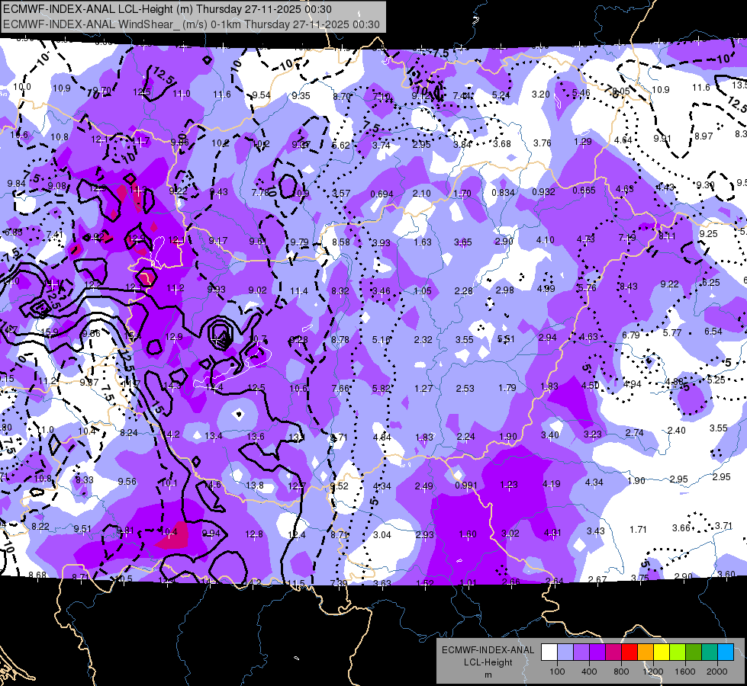Click the shear value 4.19
The width and height of the screenshot is (747, 686).
click(551, 484)
